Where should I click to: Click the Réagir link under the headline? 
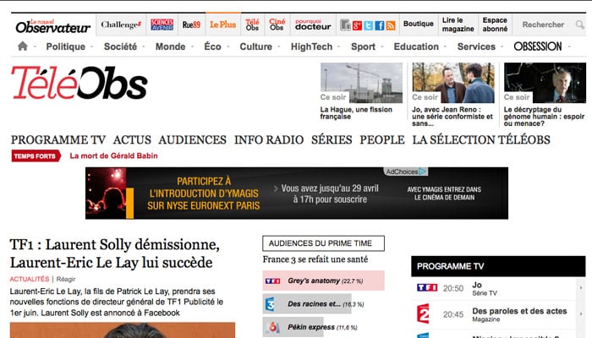[66, 279]
